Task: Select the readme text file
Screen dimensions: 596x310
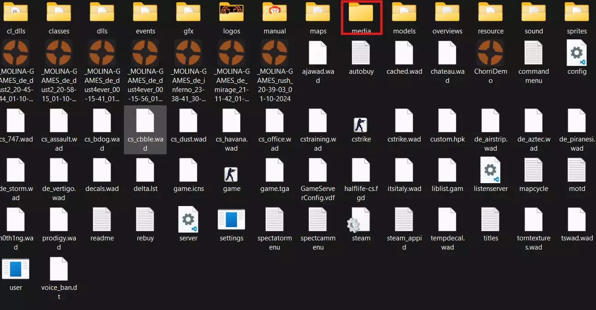Action: click(102, 224)
